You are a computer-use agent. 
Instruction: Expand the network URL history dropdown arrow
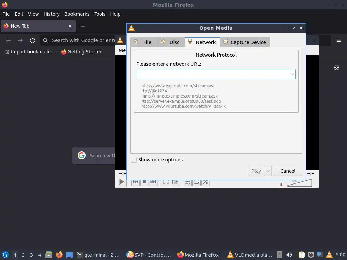292,74
